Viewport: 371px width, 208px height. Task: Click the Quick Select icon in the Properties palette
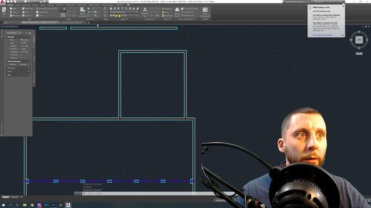coord(30,33)
